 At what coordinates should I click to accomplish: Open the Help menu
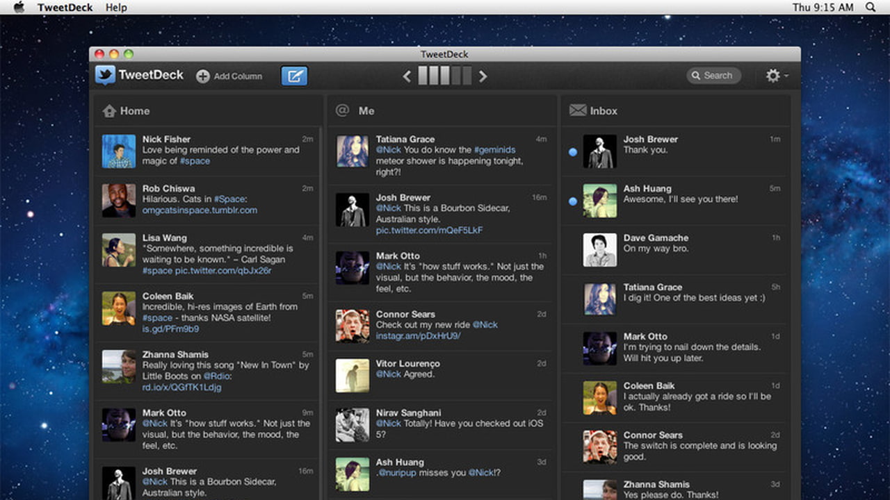(x=116, y=7)
